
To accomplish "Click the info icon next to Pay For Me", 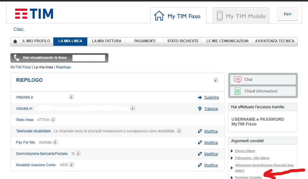I will coord(55,142).
